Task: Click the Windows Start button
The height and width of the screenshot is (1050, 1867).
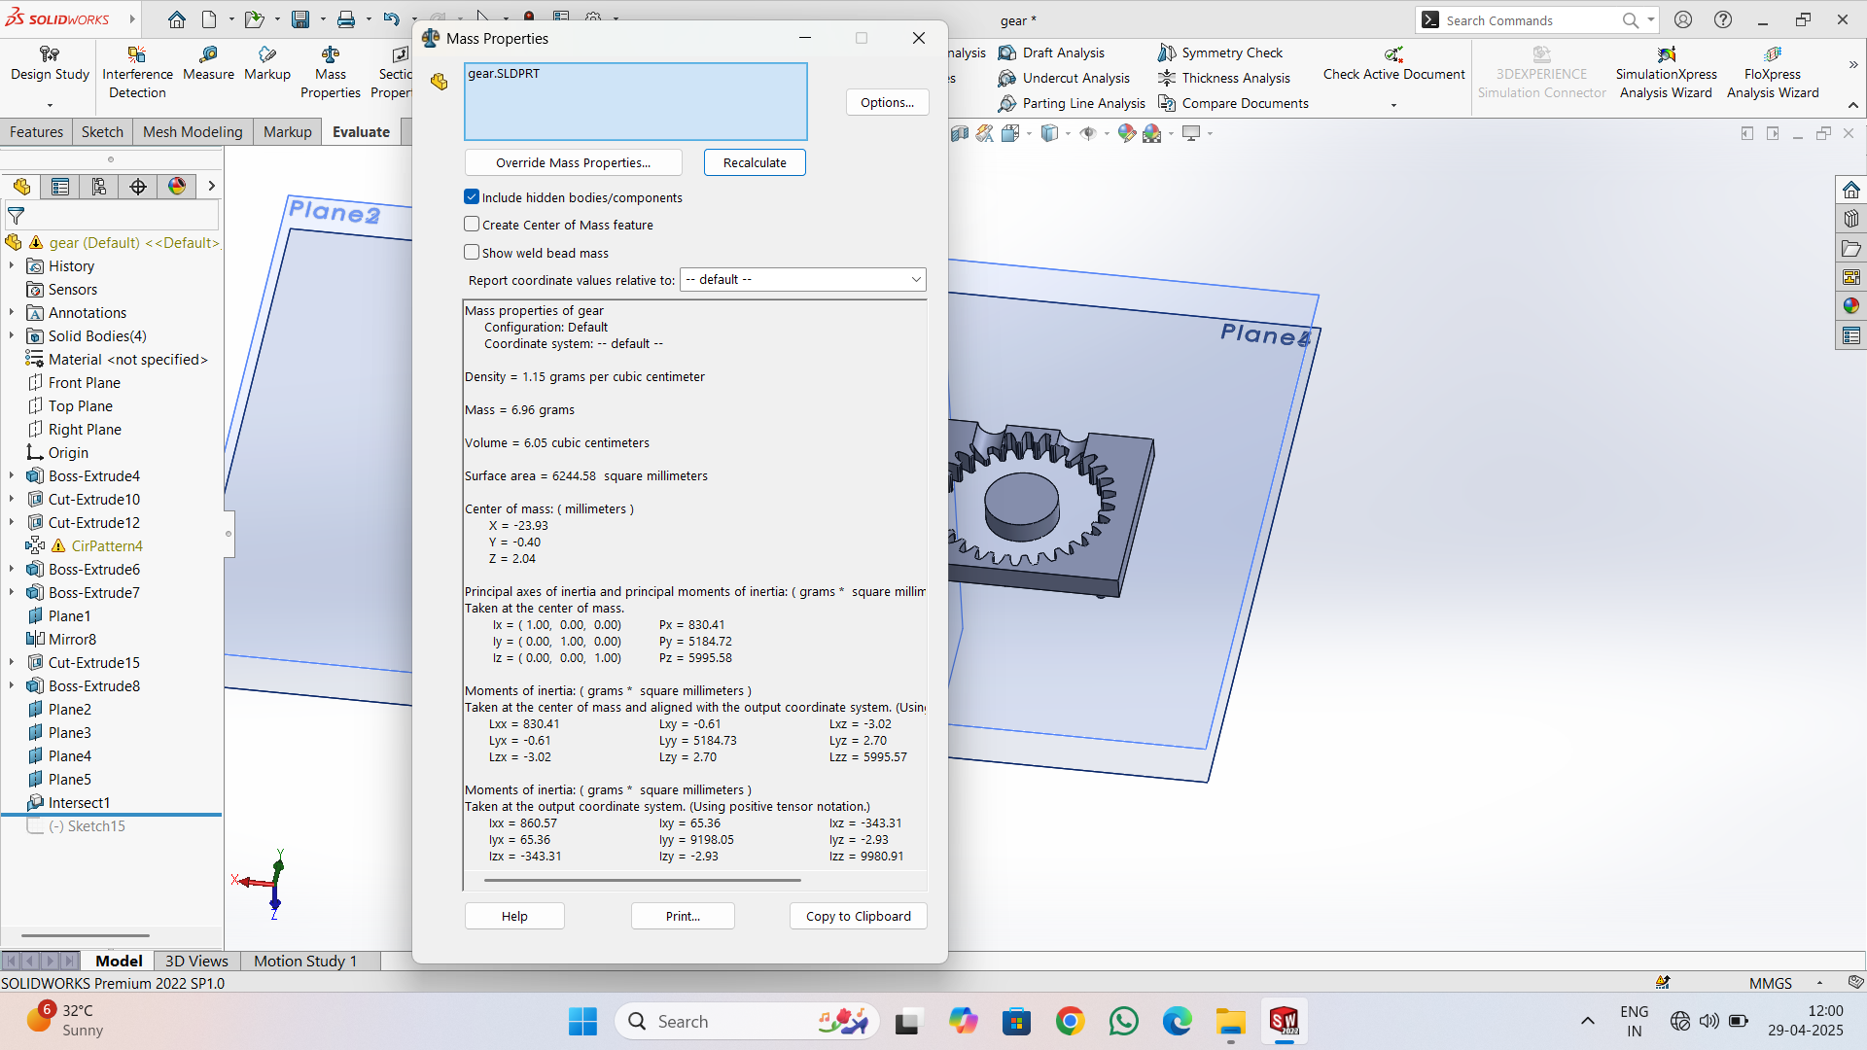Action: coord(582,1021)
